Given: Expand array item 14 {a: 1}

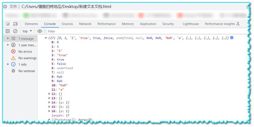Looking at the screenshot, I should coord(49,102).
